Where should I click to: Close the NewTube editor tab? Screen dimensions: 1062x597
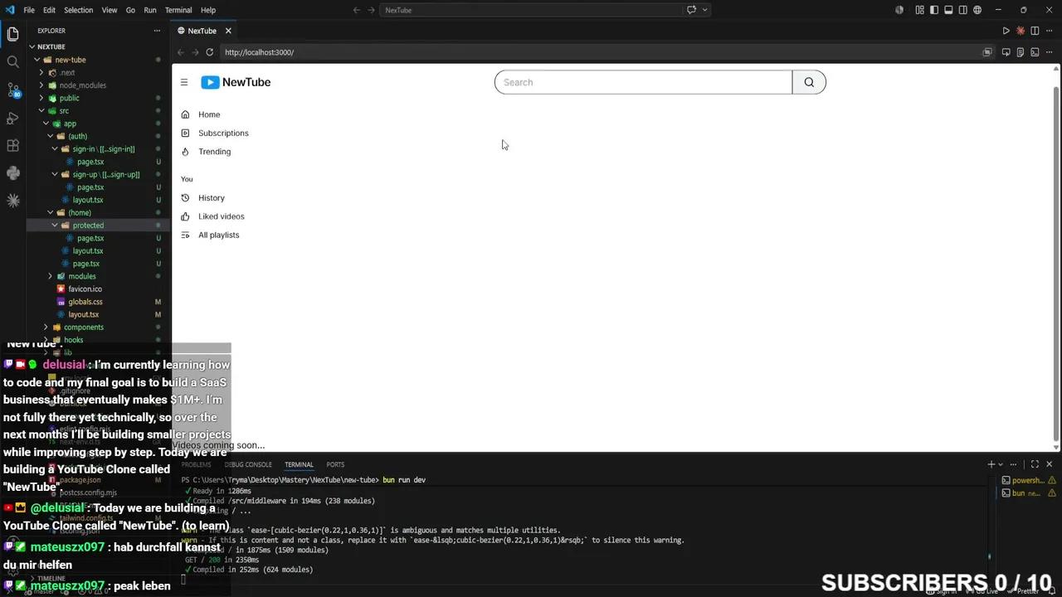tap(228, 31)
